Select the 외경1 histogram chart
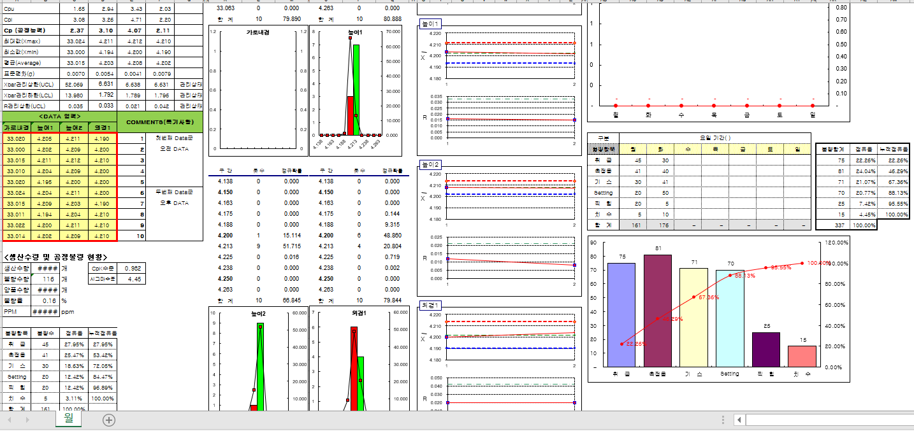Viewport: 914px width, 431px height. coord(359,358)
